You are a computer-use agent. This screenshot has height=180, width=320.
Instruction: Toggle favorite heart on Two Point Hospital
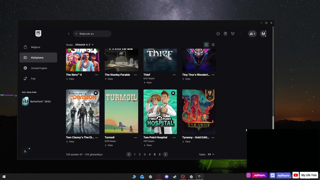pyautogui.click(x=173, y=93)
